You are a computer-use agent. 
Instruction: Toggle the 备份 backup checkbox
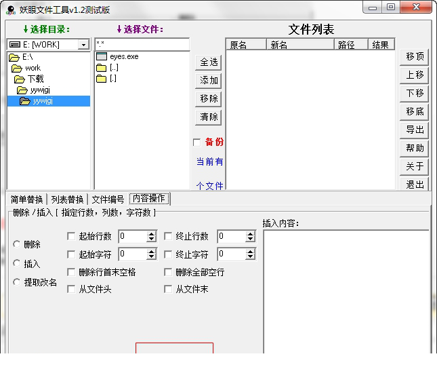(x=196, y=142)
